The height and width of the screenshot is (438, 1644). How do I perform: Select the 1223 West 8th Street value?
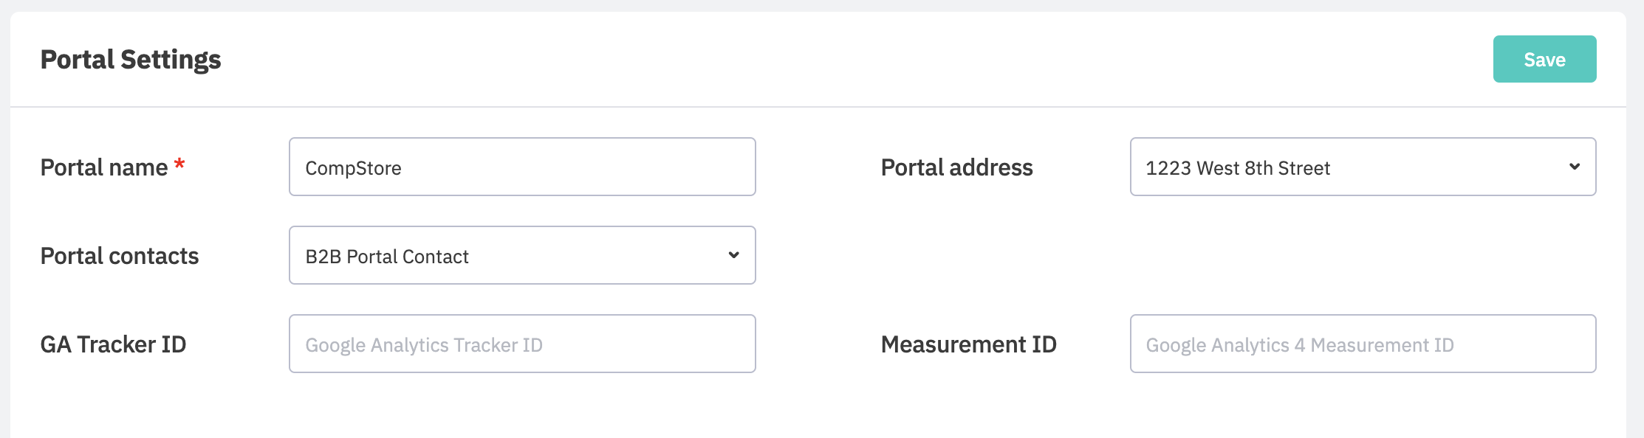[1237, 168]
